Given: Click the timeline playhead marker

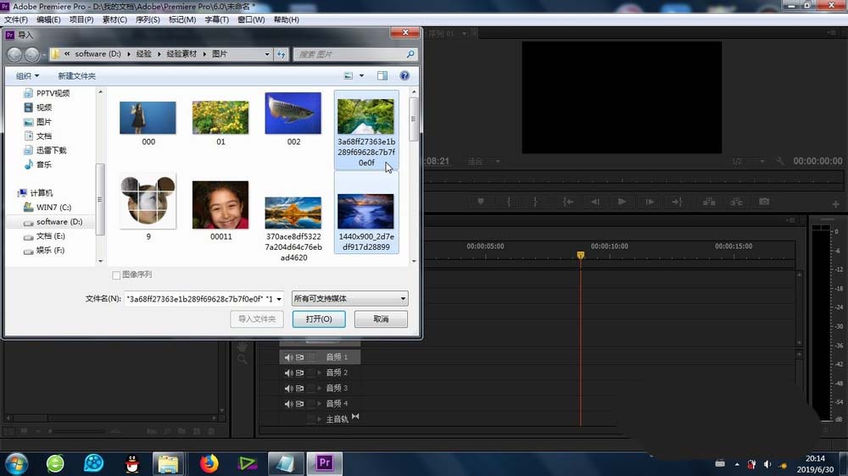Looking at the screenshot, I should (580, 255).
